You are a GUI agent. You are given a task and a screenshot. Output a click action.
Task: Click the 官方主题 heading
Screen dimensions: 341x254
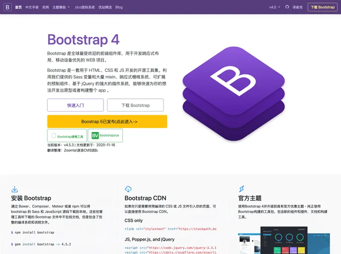coord(250,198)
